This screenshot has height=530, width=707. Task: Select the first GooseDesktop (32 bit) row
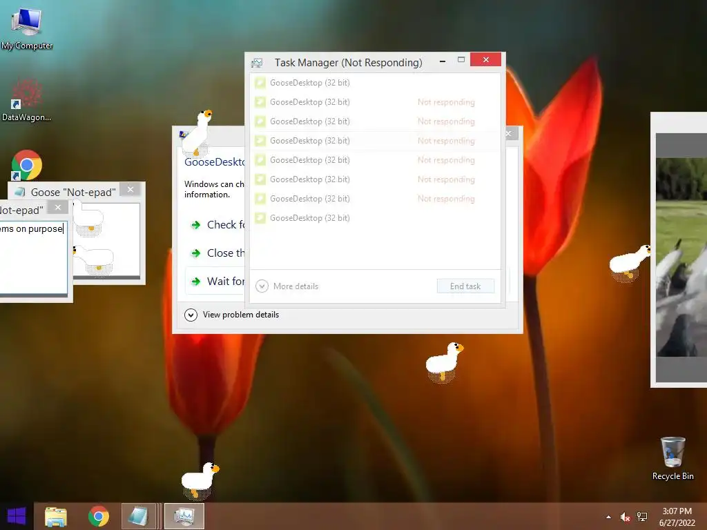tap(375, 83)
